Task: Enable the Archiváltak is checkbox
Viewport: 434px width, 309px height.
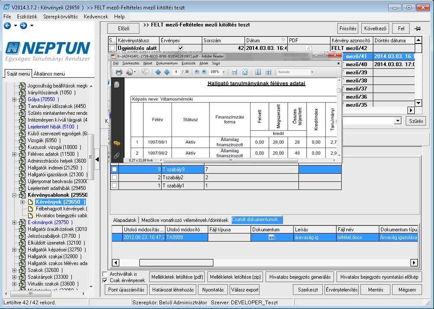Action: [105, 274]
